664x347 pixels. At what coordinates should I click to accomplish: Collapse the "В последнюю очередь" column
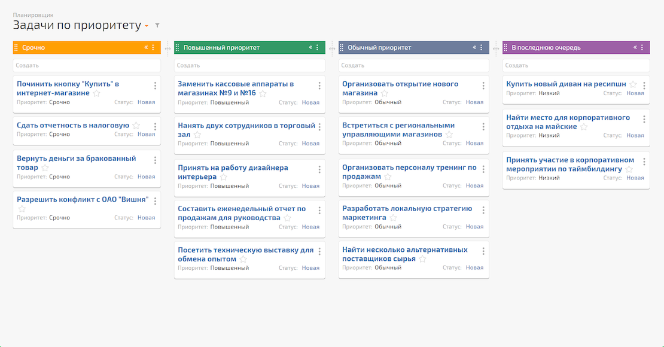point(635,48)
